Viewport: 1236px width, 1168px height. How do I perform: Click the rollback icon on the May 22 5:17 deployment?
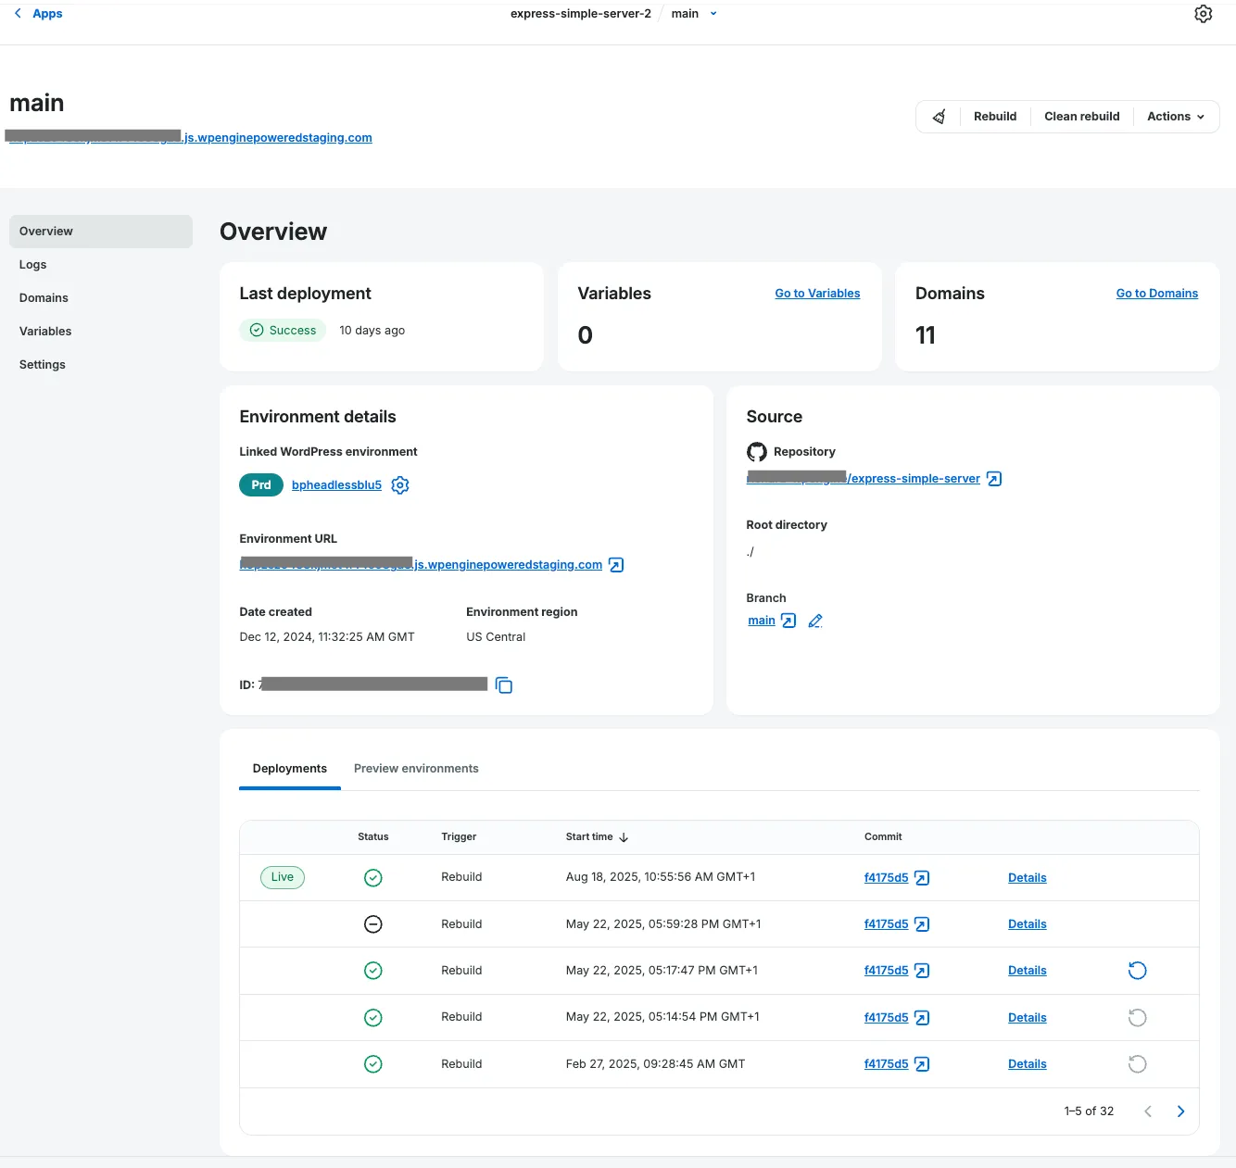point(1137,970)
